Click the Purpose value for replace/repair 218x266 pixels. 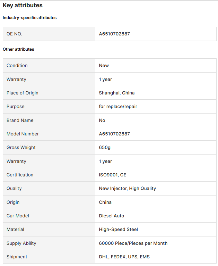[118, 107]
